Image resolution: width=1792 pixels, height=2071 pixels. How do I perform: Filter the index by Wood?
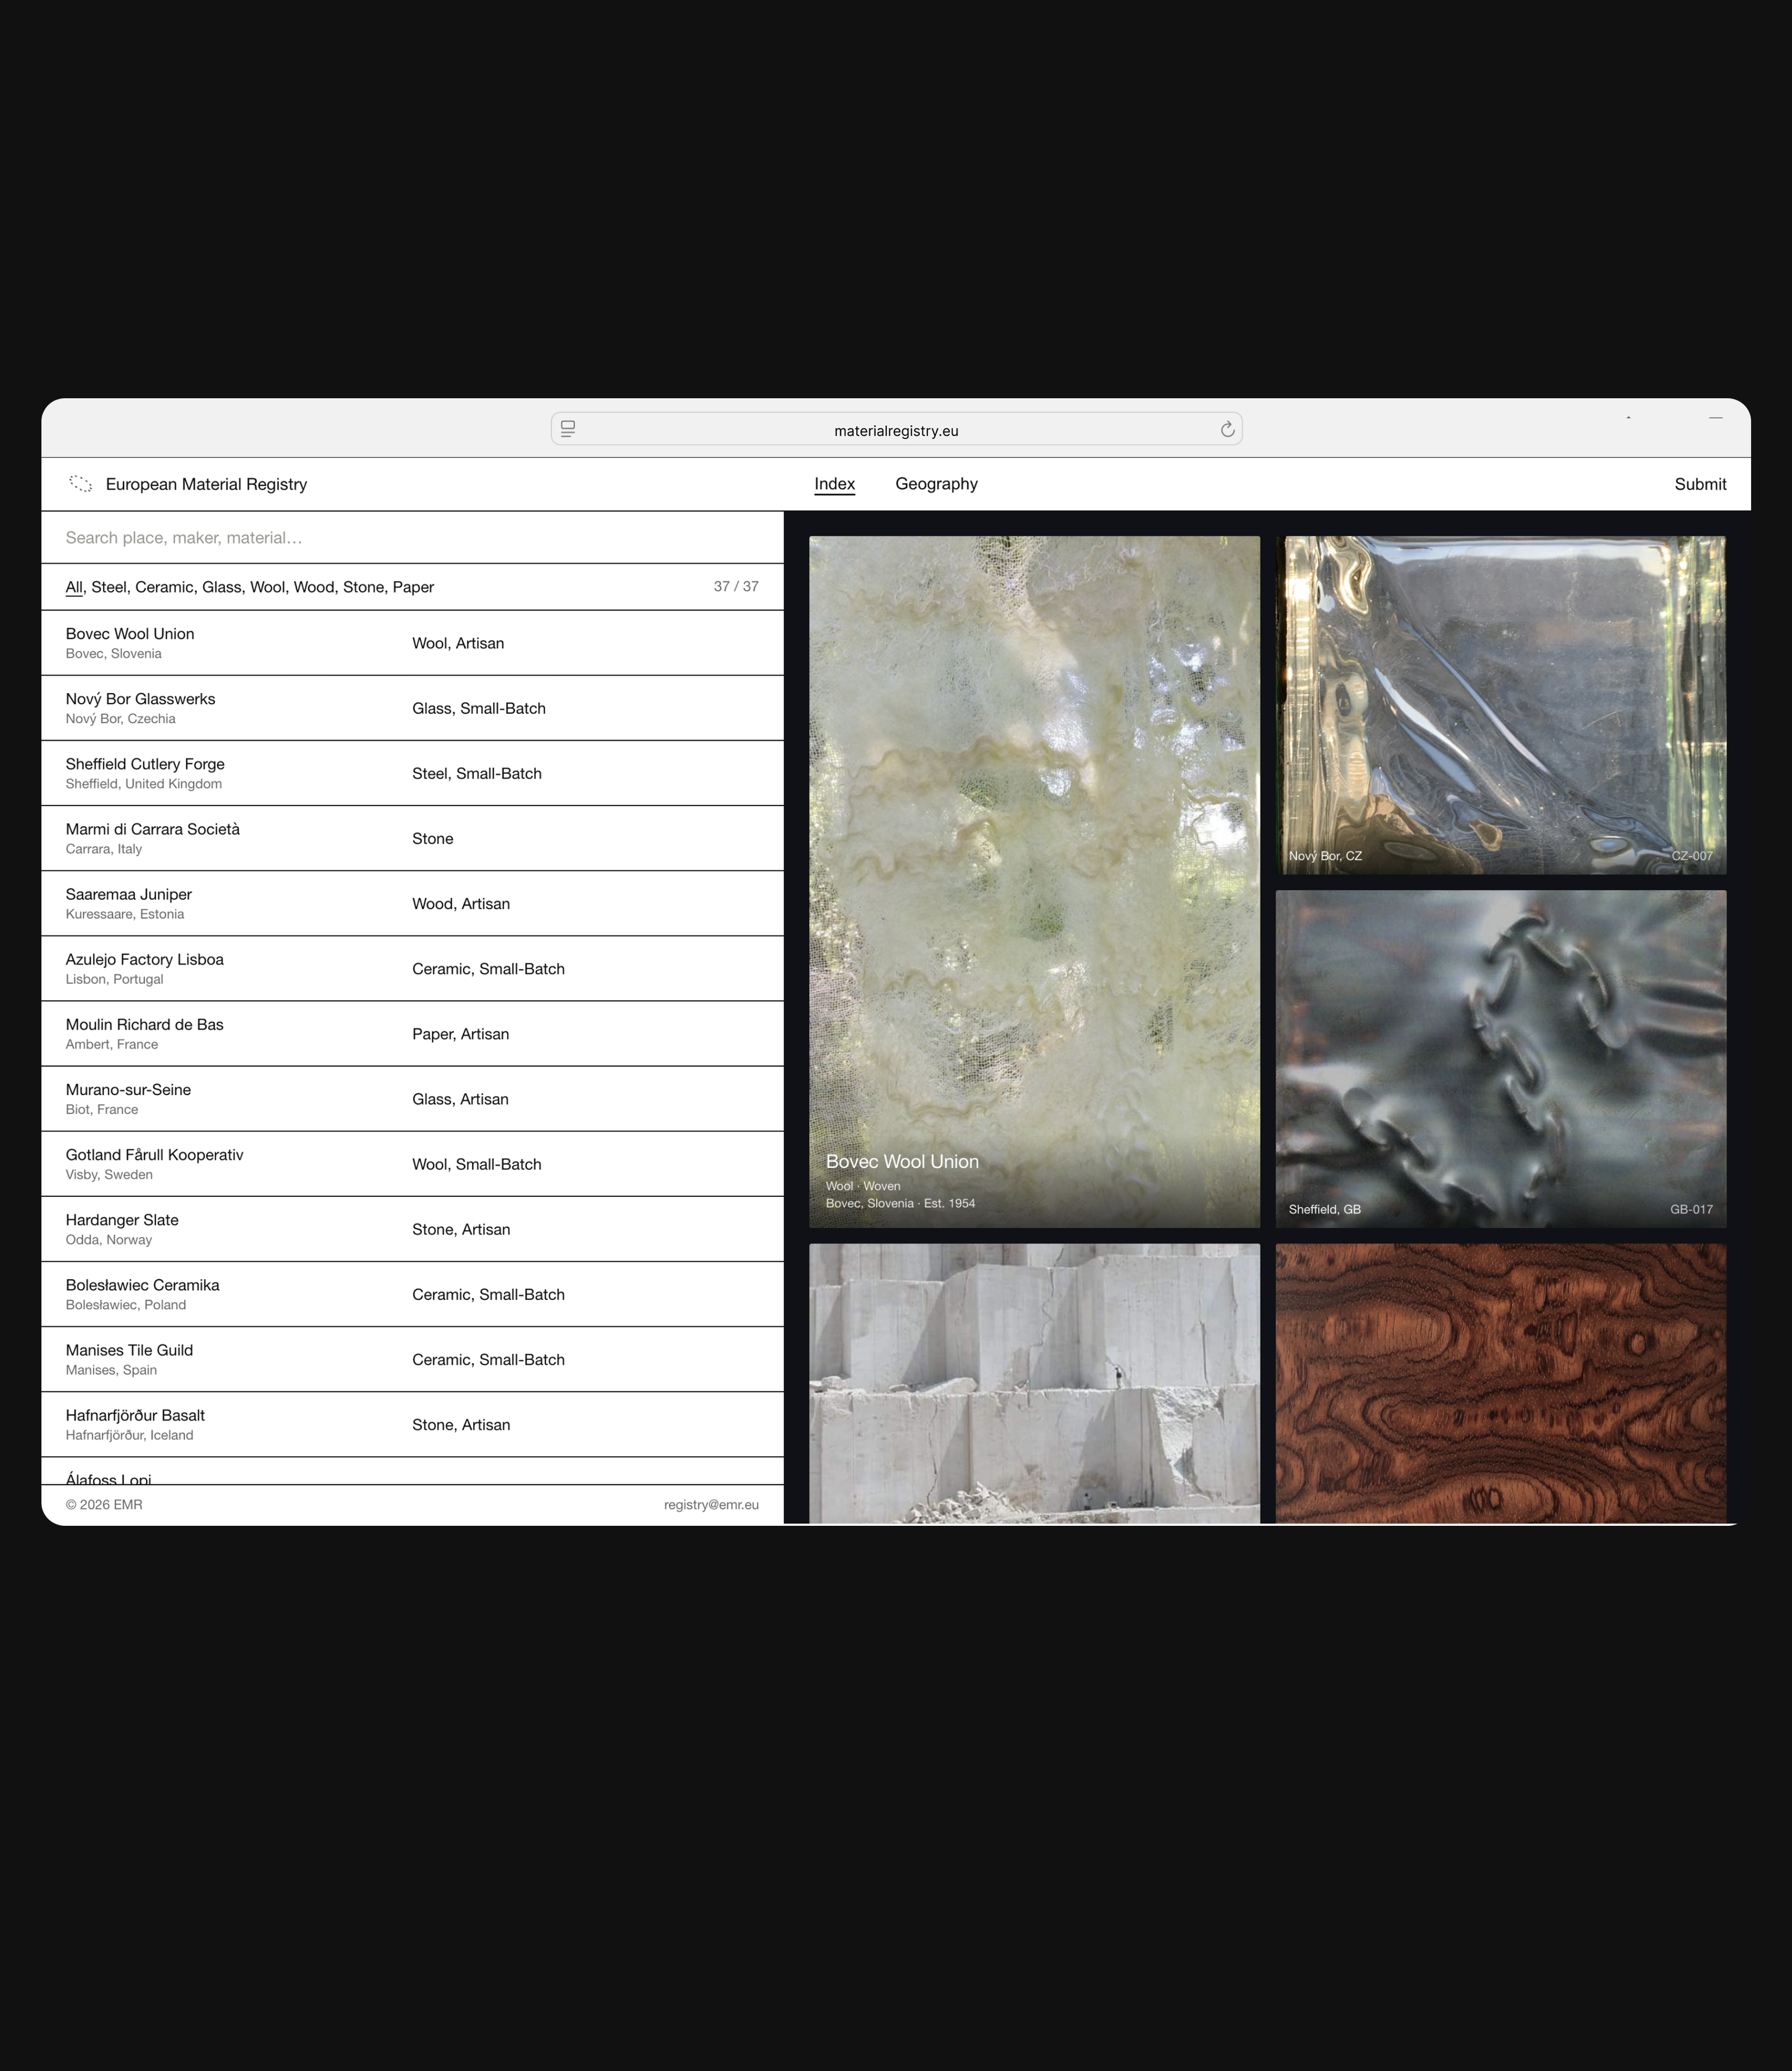[x=314, y=587]
